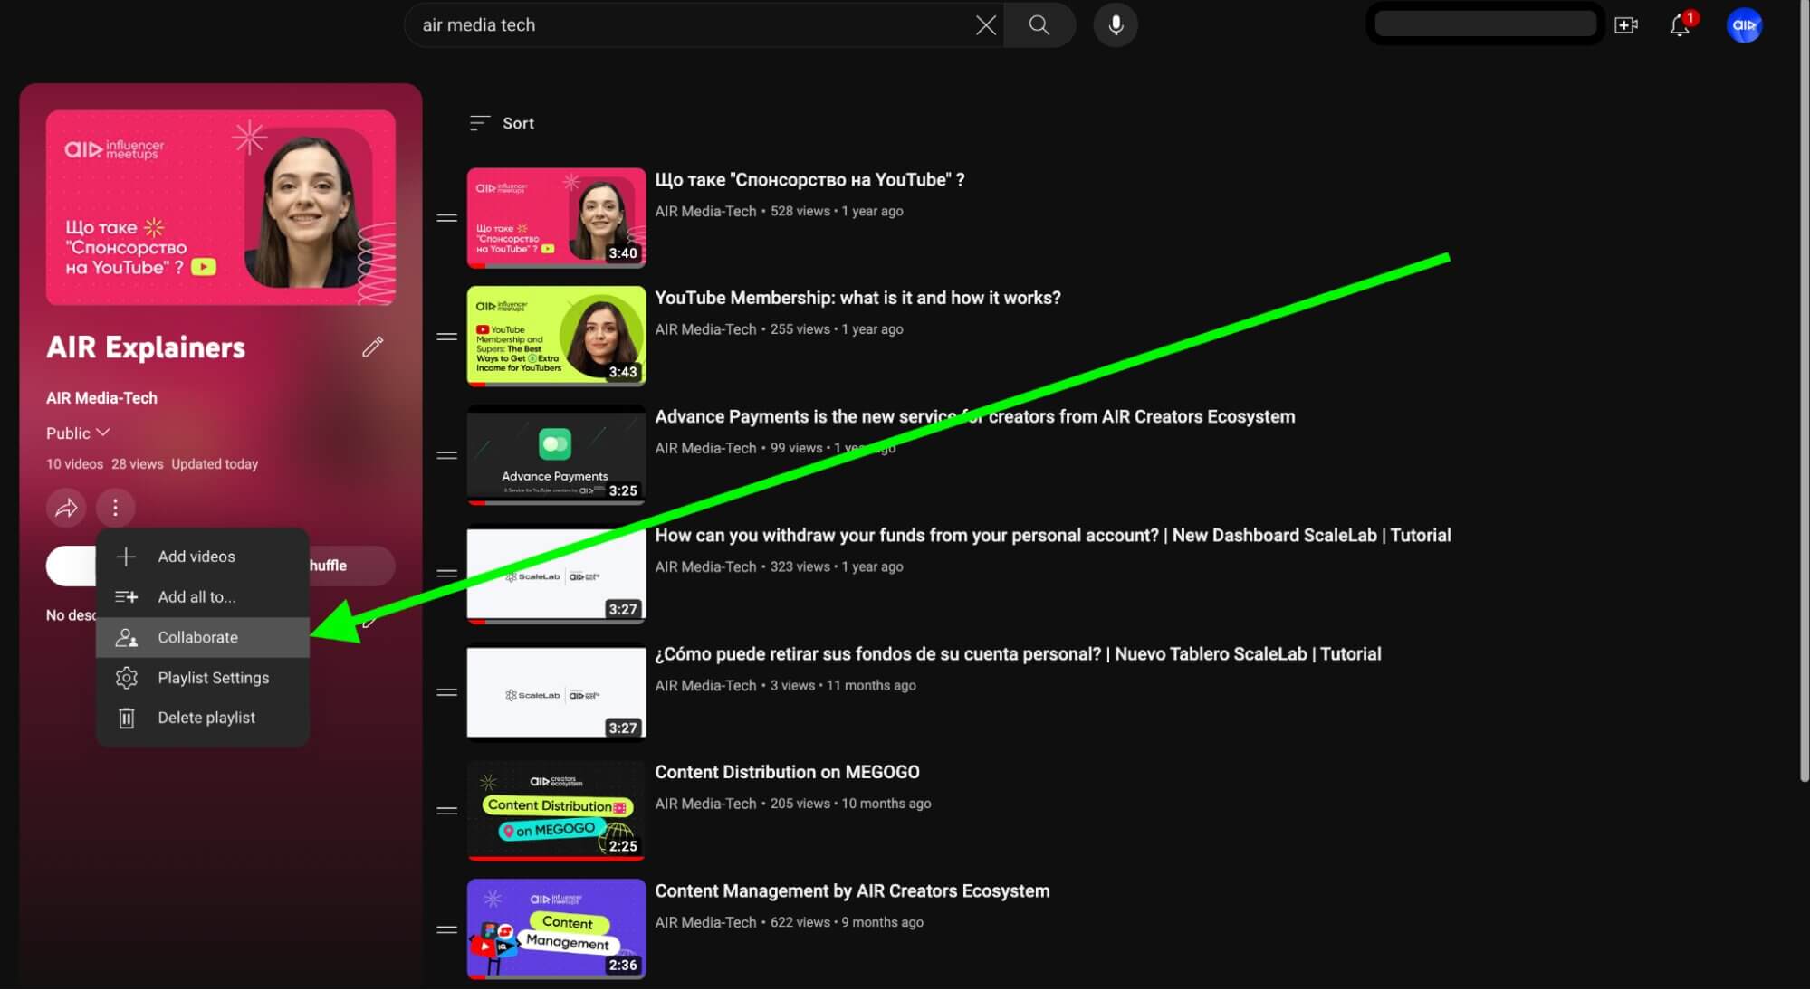Click the page vertical scrollbar

coord(1804,391)
